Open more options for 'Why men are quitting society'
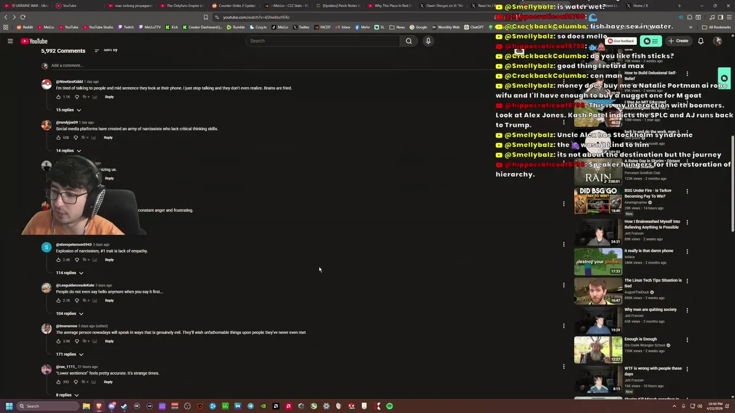 click(687, 310)
